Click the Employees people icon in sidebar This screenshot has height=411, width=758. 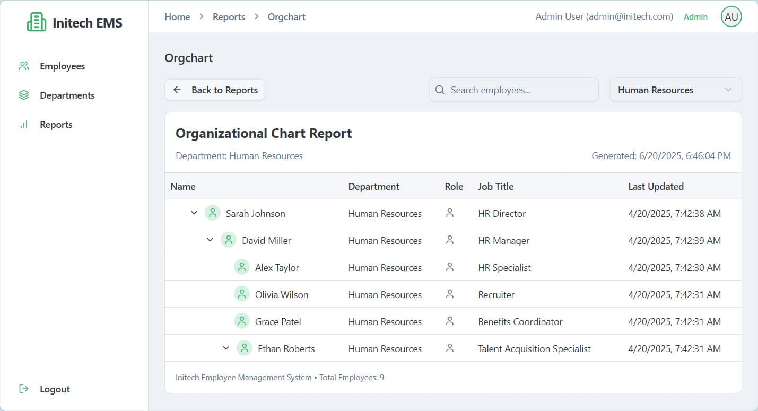tap(23, 66)
